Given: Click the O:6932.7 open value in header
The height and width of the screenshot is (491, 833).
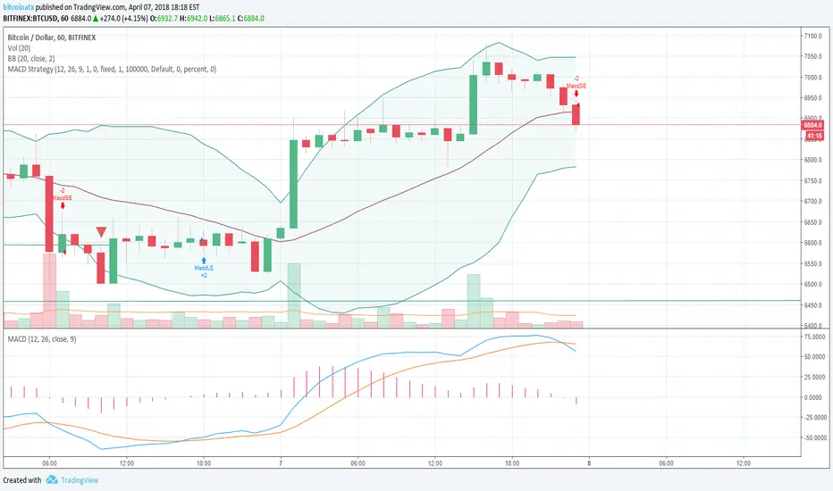Looking at the screenshot, I should (164, 18).
